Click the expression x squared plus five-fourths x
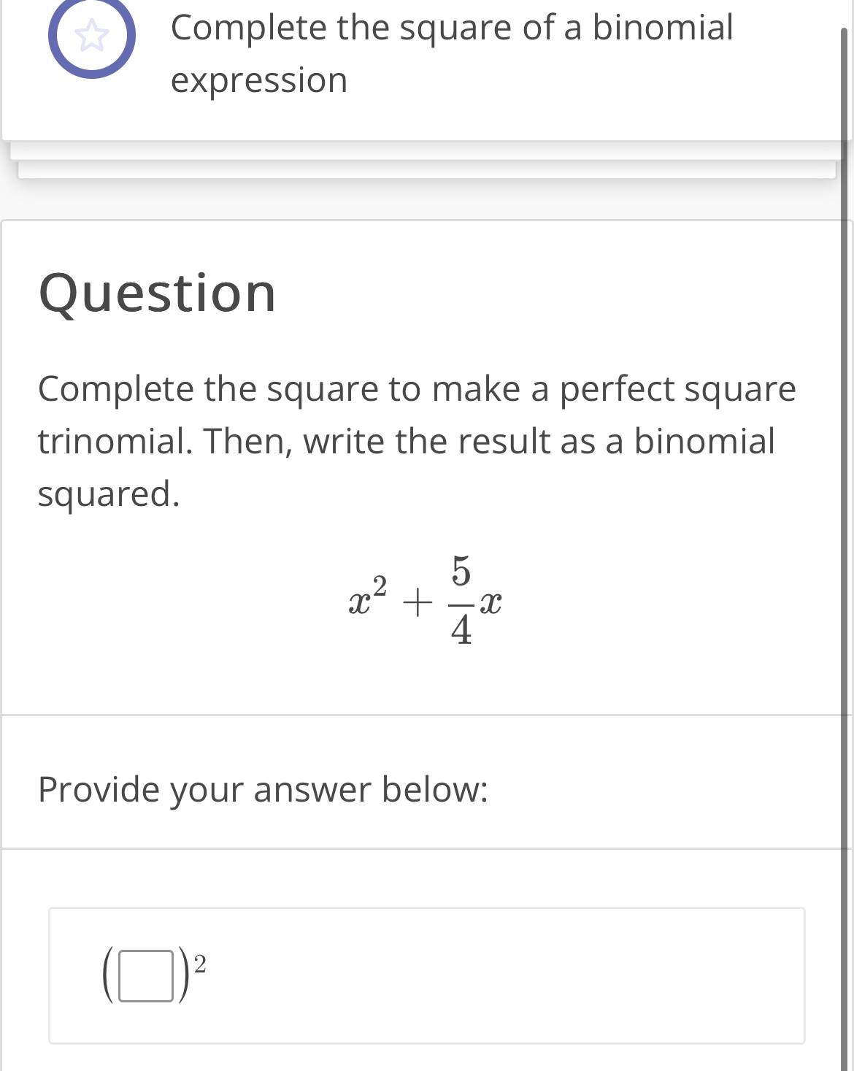 [x=427, y=604]
